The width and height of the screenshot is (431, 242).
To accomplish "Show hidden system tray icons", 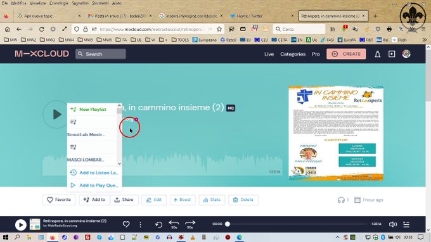I will pyautogui.click(x=337, y=238).
